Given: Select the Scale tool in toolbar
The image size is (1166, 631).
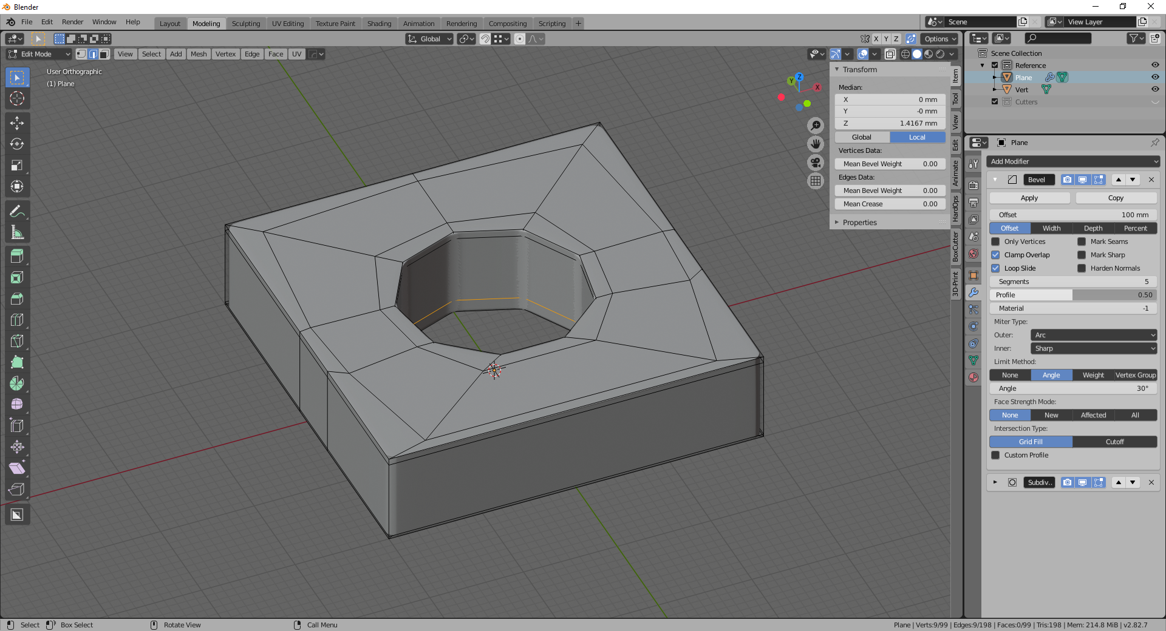Looking at the screenshot, I should [17, 166].
